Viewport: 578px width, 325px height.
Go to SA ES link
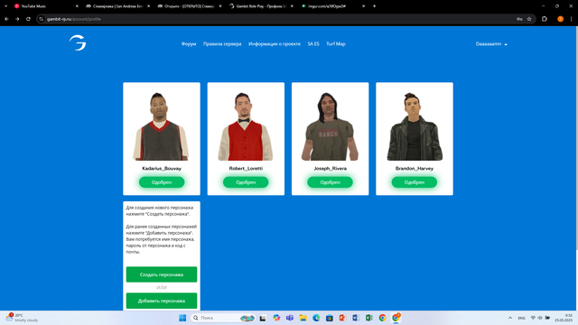click(x=313, y=44)
